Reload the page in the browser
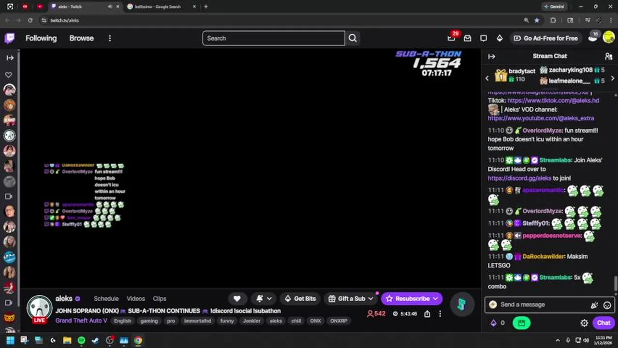Viewport: 618px width, 348px height. [x=30, y=20]
